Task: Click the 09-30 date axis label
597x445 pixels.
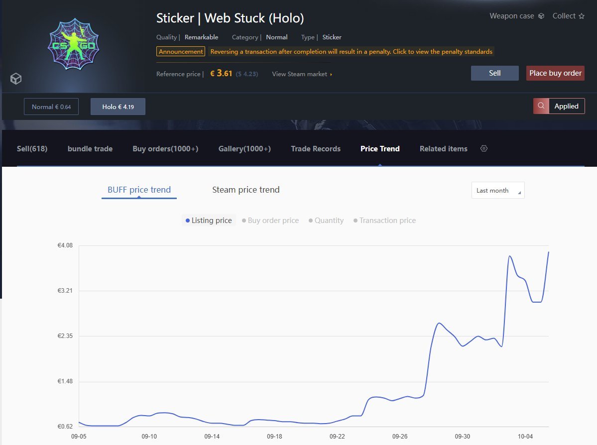Action: click(462, 436)
